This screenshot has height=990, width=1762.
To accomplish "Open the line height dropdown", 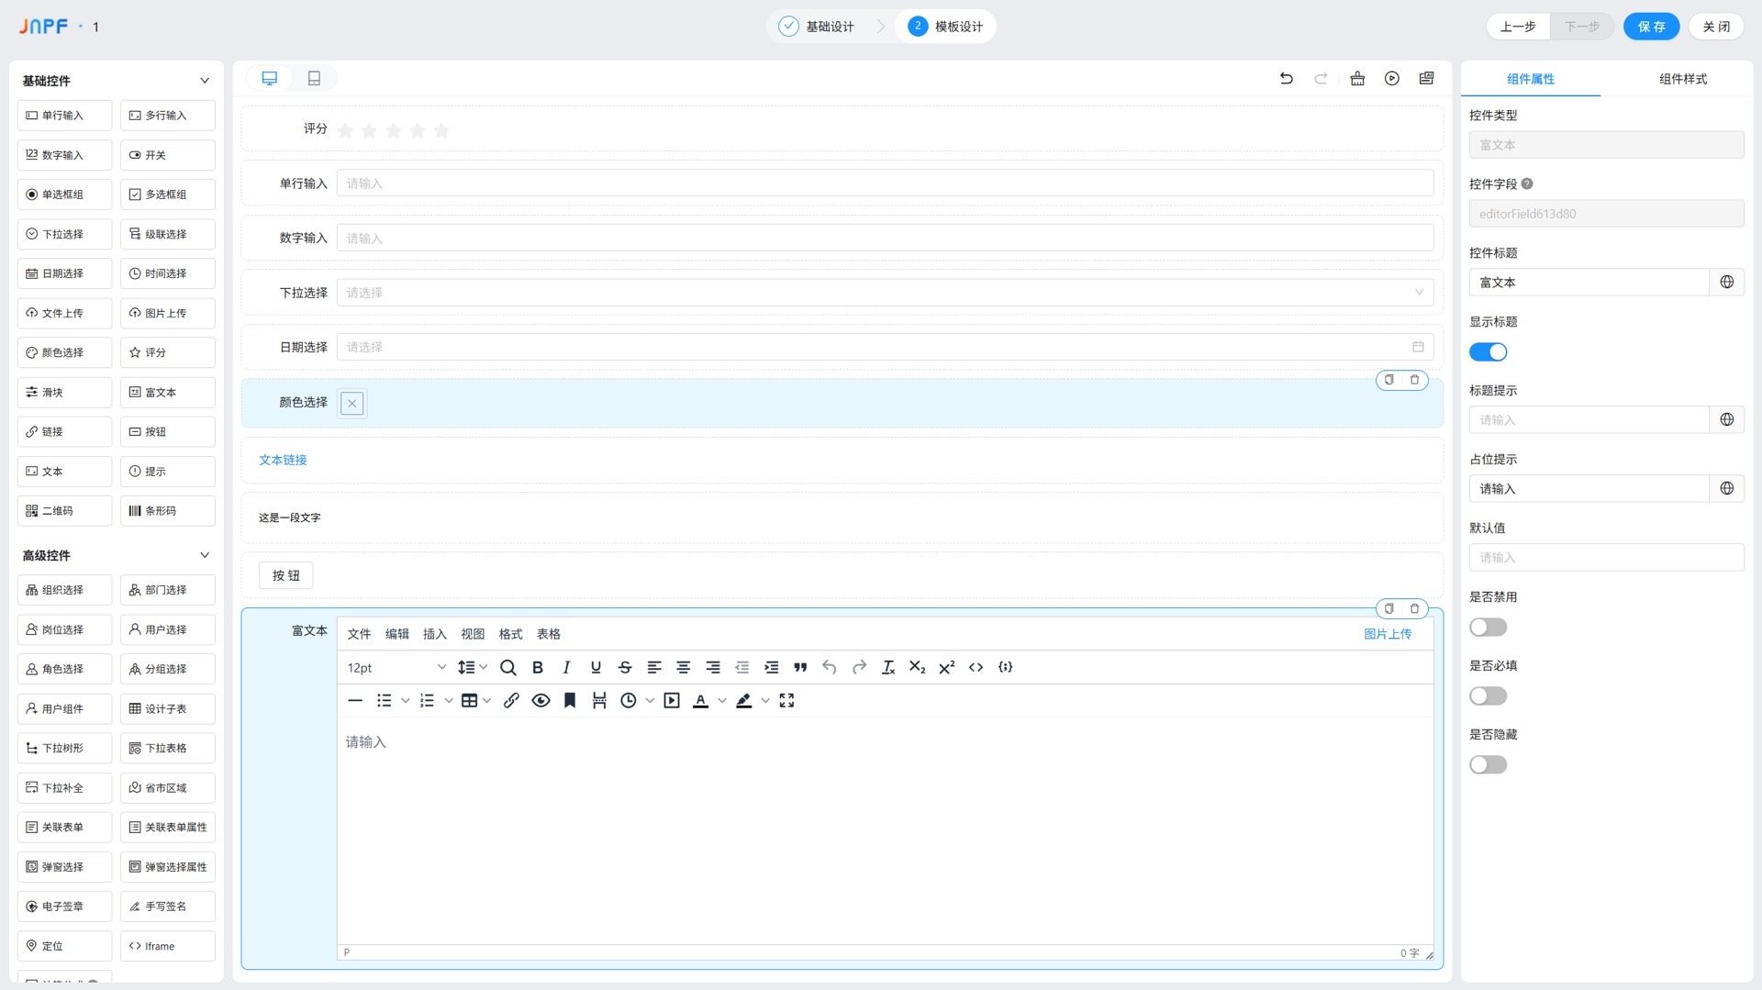I will coord(473,667).
